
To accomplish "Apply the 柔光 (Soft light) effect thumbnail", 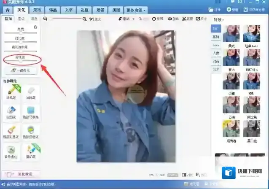I will 231,34.
